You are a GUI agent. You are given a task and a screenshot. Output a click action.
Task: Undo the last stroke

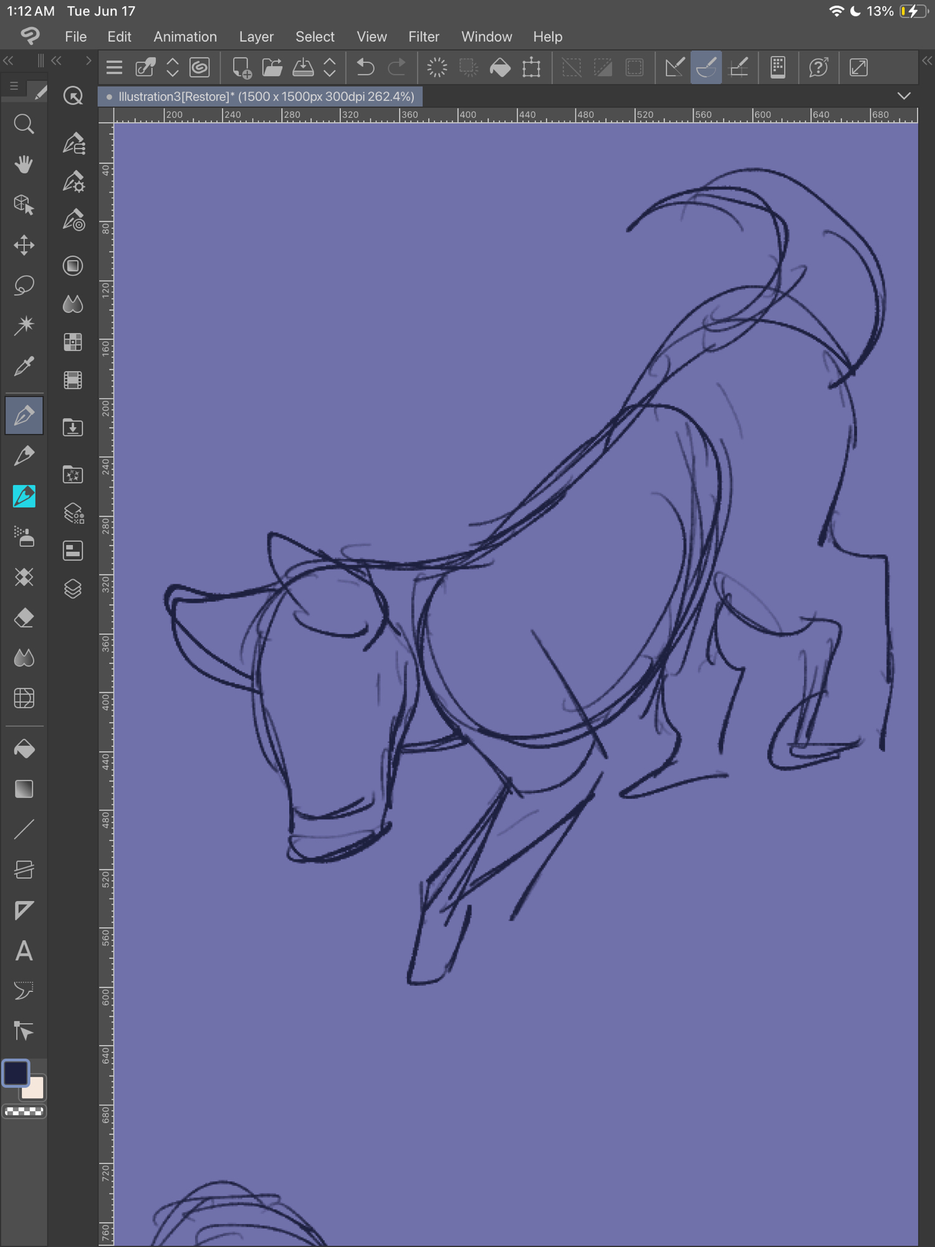click(365, 67)
